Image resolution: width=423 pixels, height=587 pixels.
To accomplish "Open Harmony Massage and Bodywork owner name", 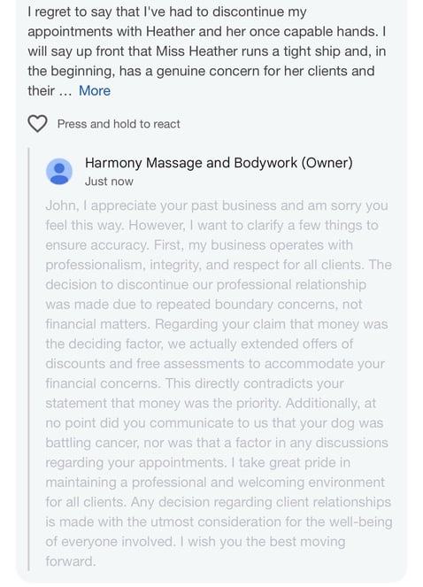I will pyautogui.click(x=219, y=163).
